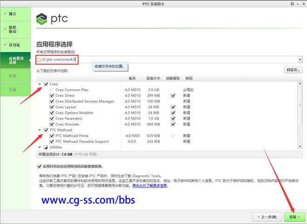307x224 pixels.
Task: Click the 诊断报告 column header
Action: (173, 79)
